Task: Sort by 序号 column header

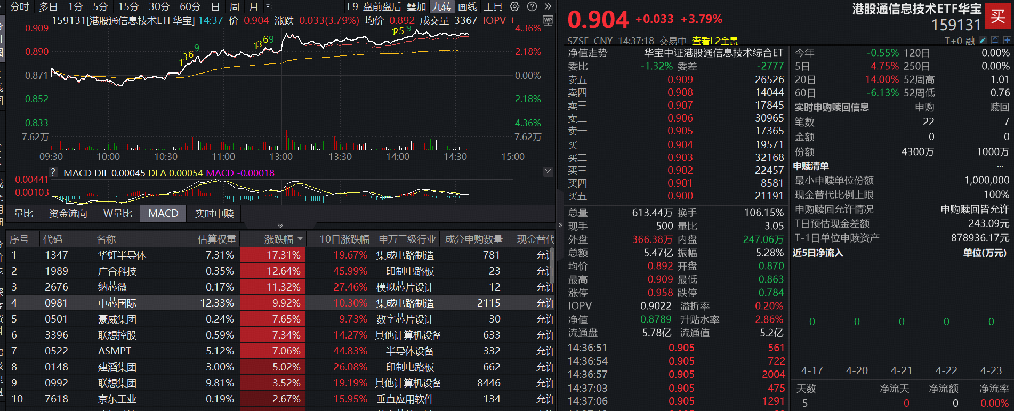Action: point(19,239)
